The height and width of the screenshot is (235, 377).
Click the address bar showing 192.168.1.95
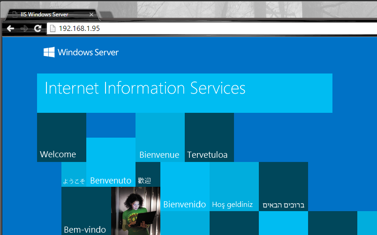(211, 29)
